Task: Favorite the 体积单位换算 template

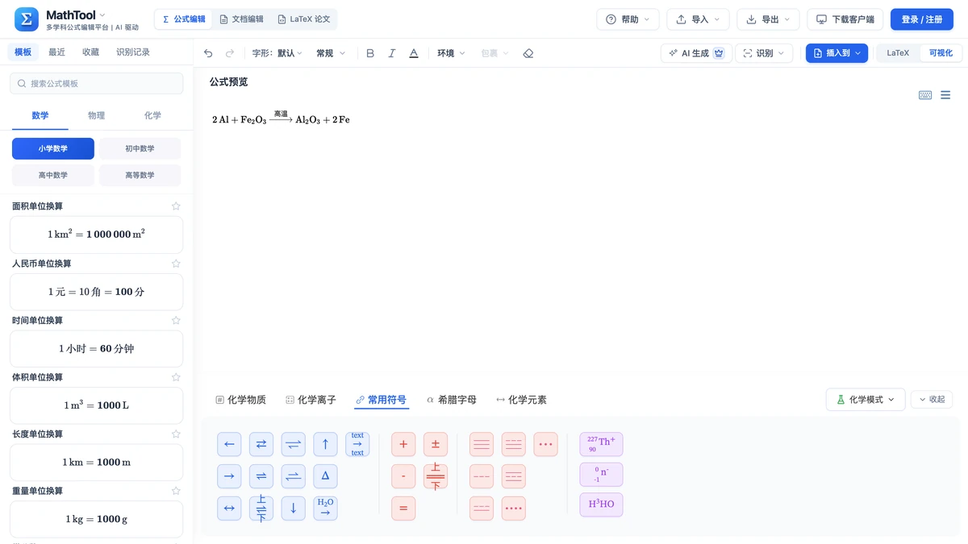Action: [176, 377]
